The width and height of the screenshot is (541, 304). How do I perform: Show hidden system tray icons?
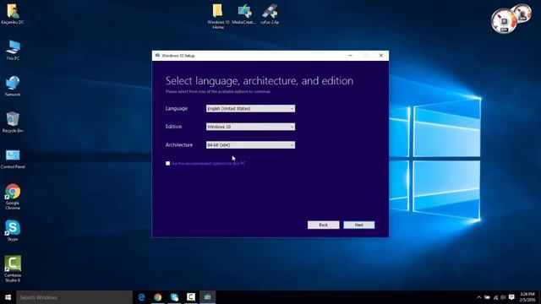[479, 297]
